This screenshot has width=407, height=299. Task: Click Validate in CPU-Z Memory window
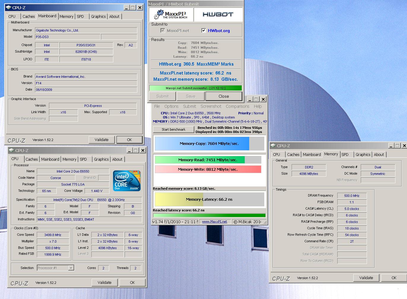tap(366, 278)
